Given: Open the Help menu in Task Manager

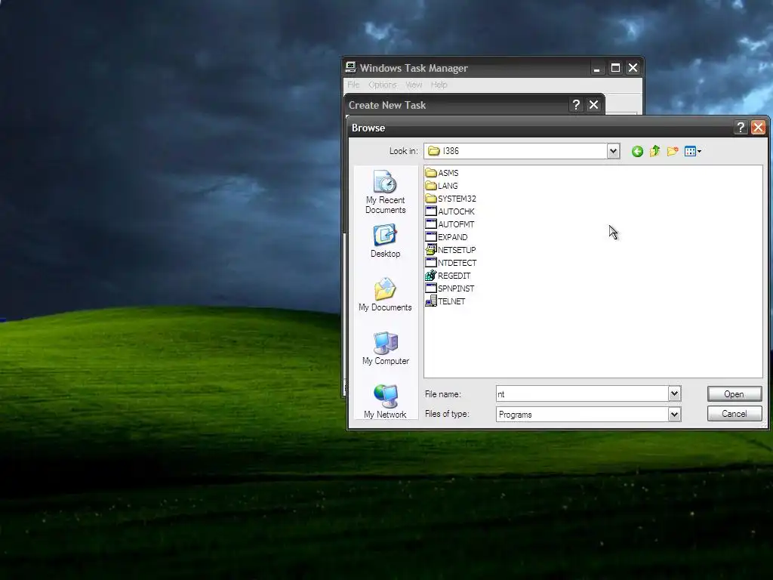Looking at the screenshot, I should click(x=439, y=85).
